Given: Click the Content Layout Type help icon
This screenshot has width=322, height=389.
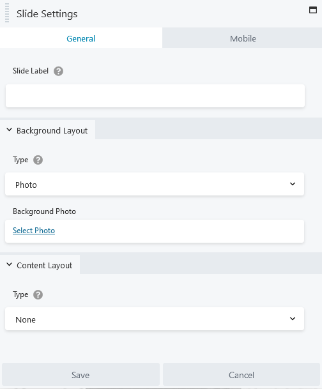Looking at the screenshot, I should click(38, 294).
